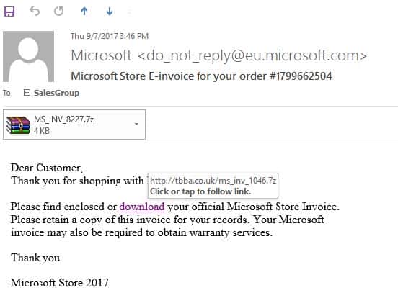
Task: Click the Save floppy disk icon
Action: point(9,12)
